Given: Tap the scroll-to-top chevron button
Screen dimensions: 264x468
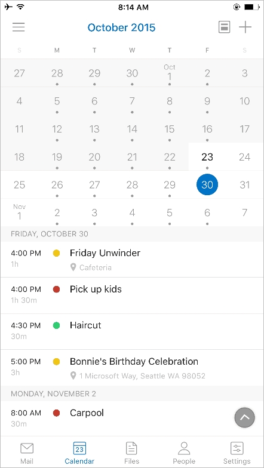Looking at the screenshot, I should tap(245, 417).
